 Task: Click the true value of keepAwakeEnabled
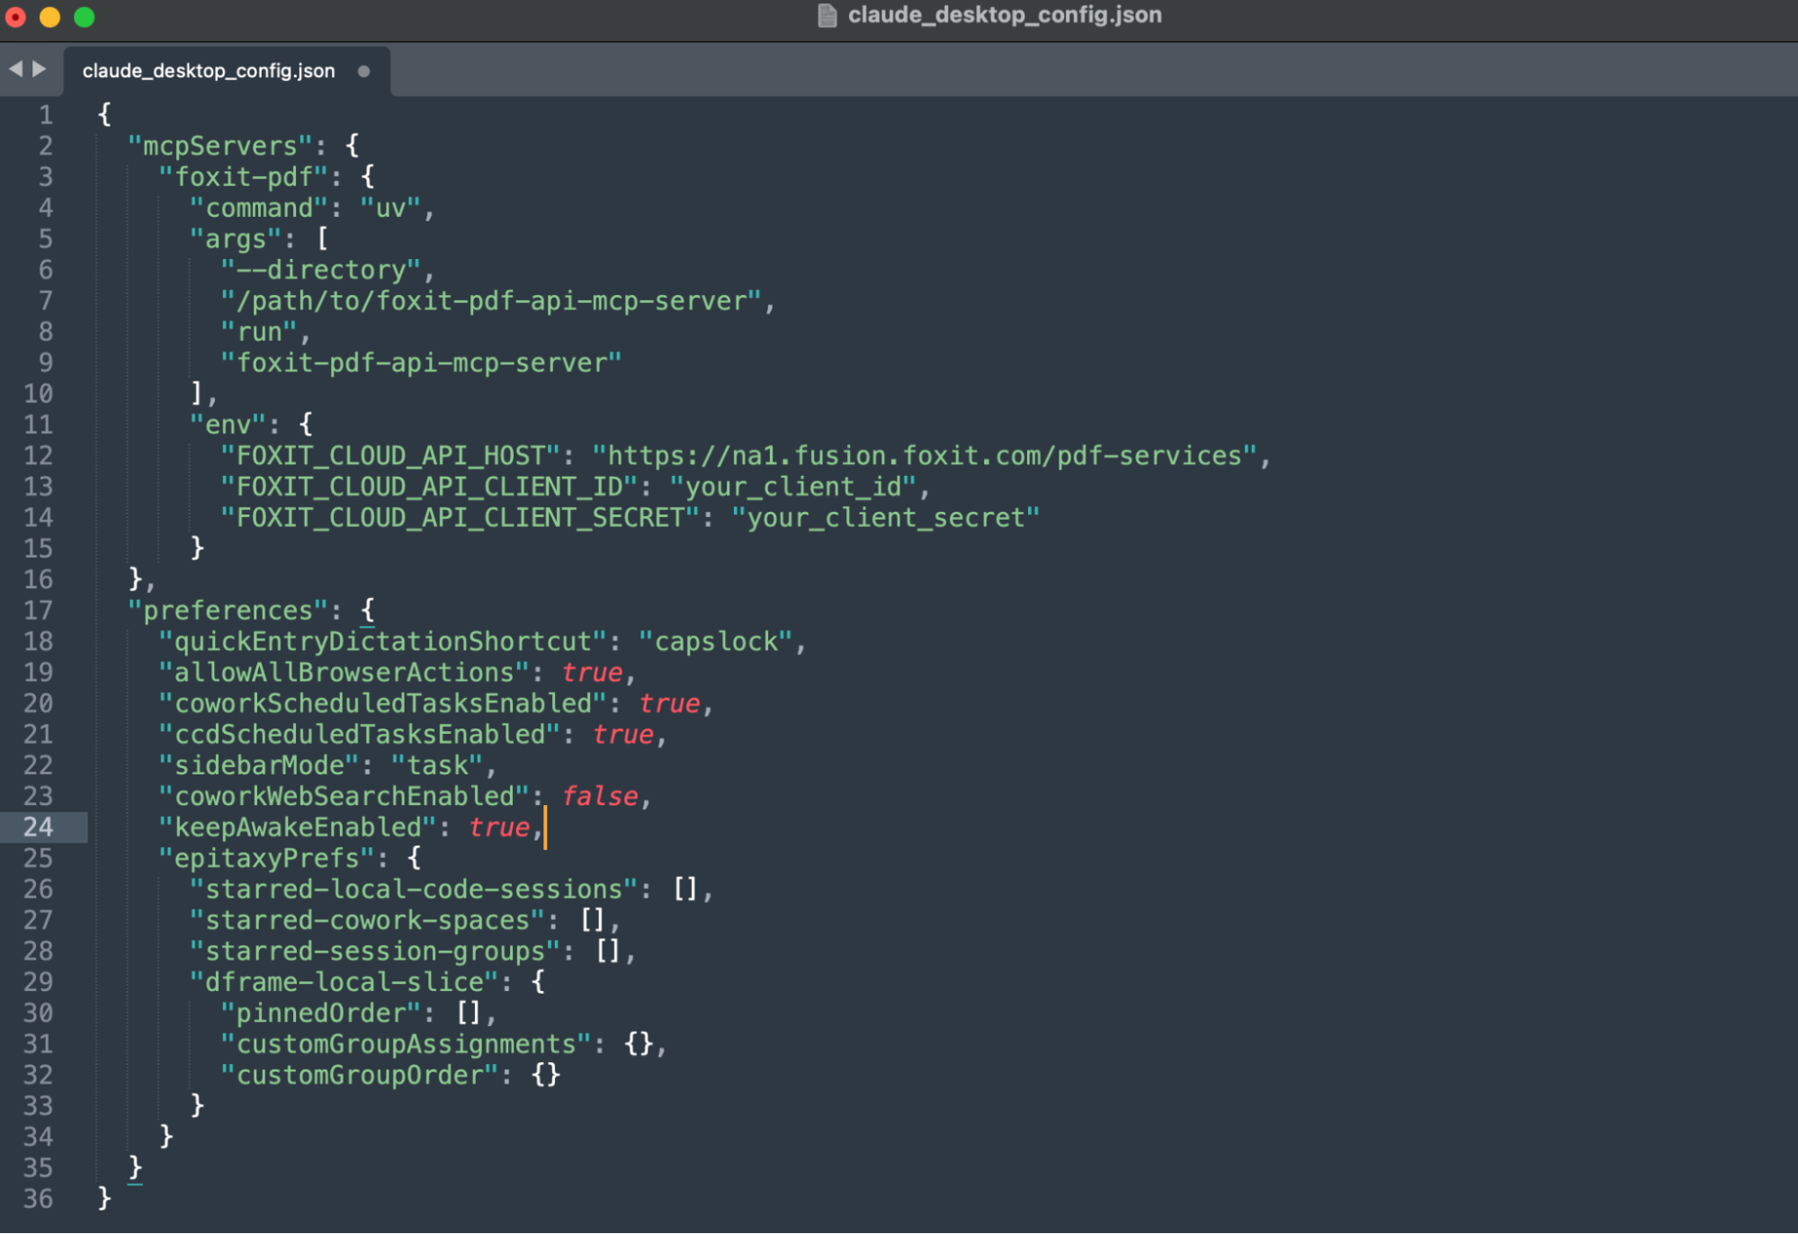499,827
